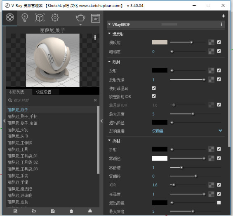
Task: Select material 丽萨尼_皮肤
Action: (x=18, y=202)
